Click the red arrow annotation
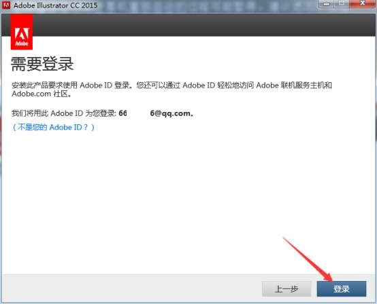 pos(308,259)
